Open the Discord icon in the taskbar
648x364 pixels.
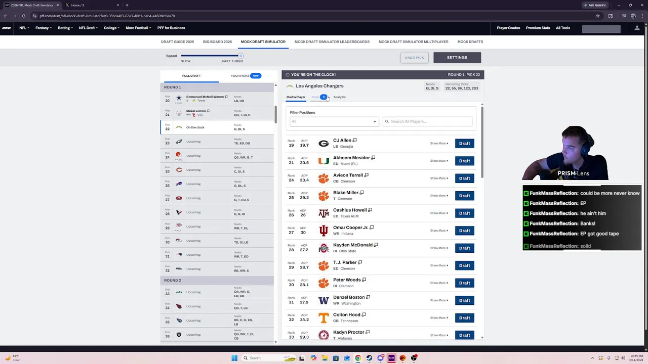pos(380,358)
